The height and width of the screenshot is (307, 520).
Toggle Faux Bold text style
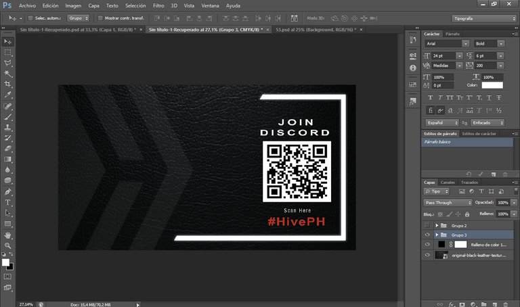430,97
